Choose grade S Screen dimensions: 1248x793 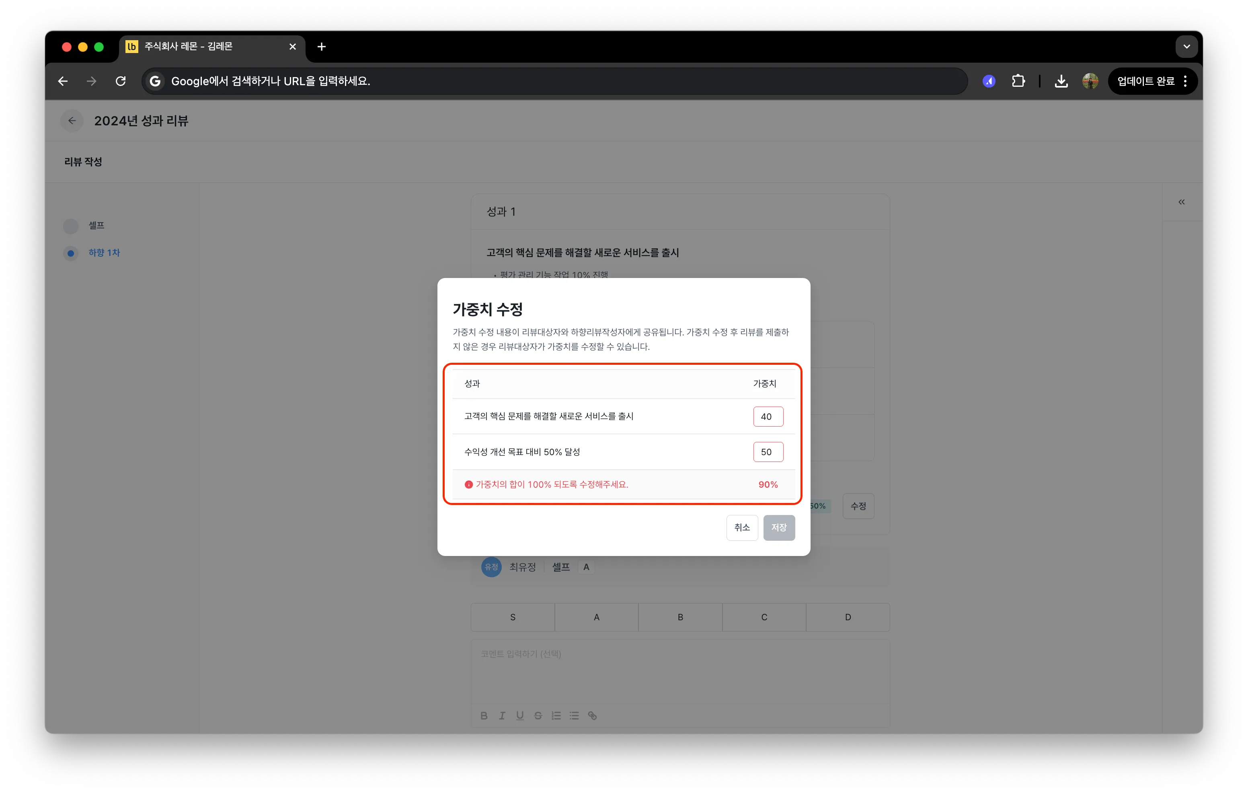coord(513,617)
